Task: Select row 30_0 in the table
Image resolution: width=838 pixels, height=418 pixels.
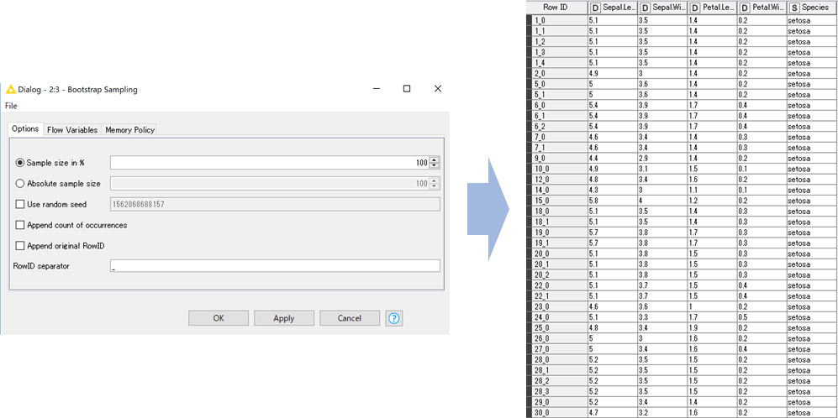Action: 682,413
